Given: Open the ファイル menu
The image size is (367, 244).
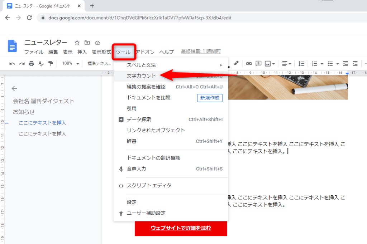Looking at the screenshot, I should pos(34,52).
